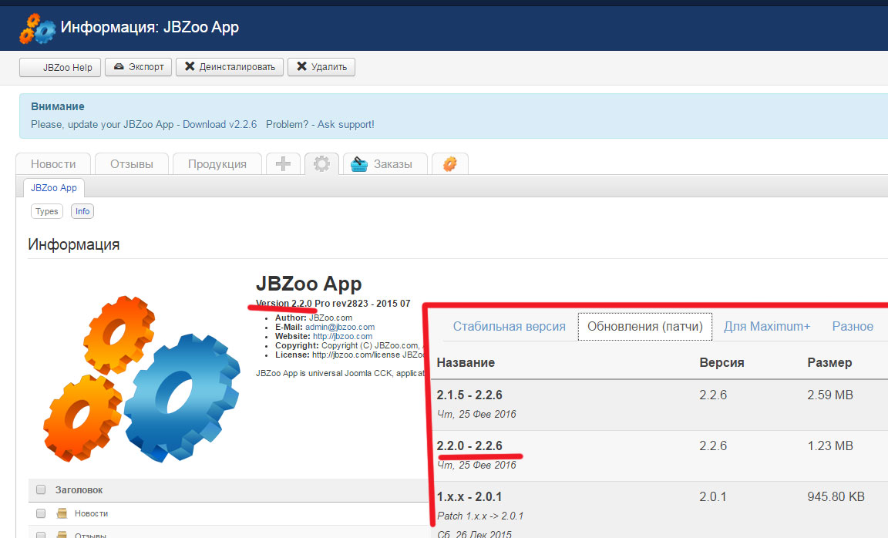Click the admin@jbzoo.com email link
The width and height of the screenshot is (888, 538).
point(340,327)
